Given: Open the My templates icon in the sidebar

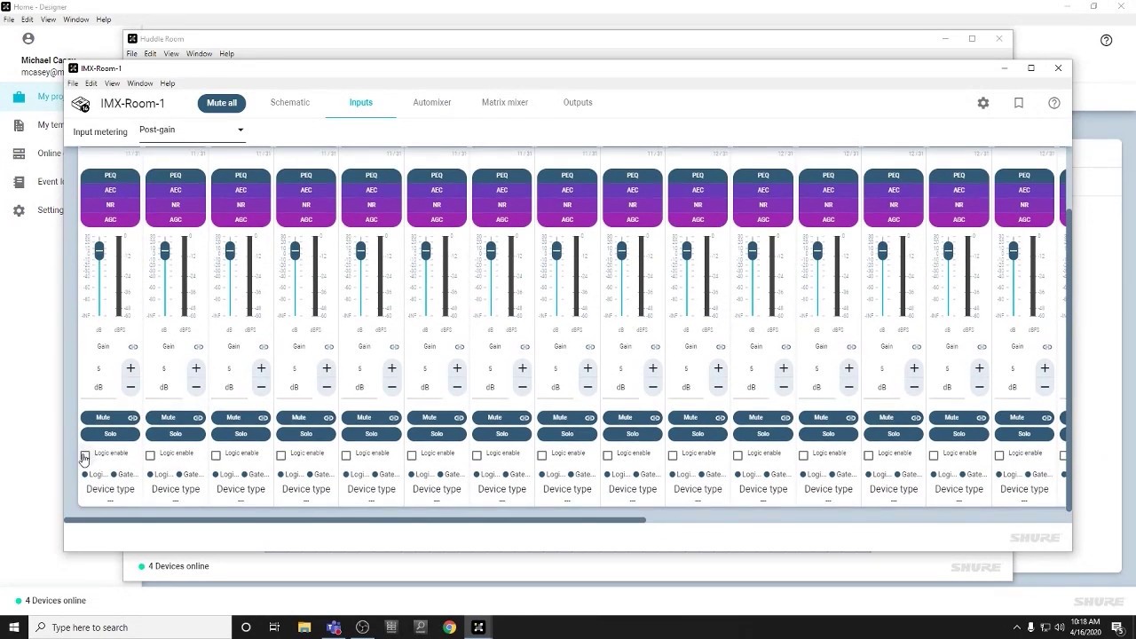Looking at the screenshot, I should 19,125.
